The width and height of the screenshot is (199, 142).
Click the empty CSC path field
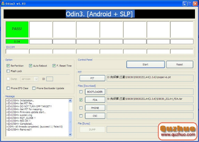(x=150, y=116)
